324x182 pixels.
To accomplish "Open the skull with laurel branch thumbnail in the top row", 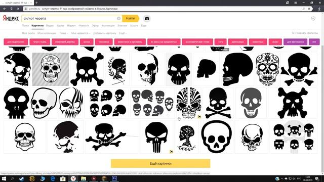I will click(117, 69).
